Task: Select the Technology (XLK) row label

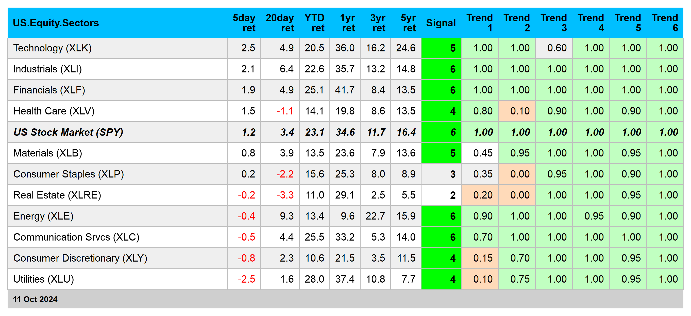Action: (x=53, y=48)
